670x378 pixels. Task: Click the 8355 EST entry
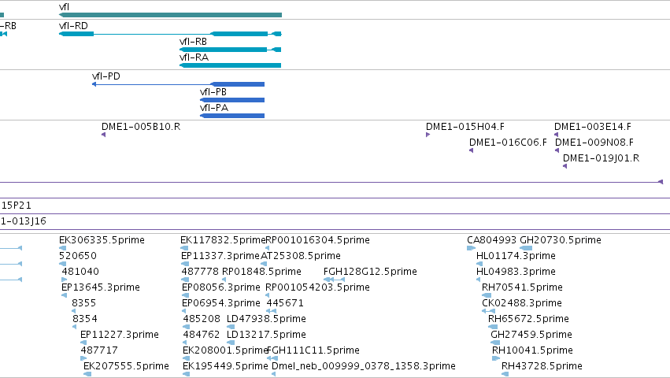pos(83,303)
